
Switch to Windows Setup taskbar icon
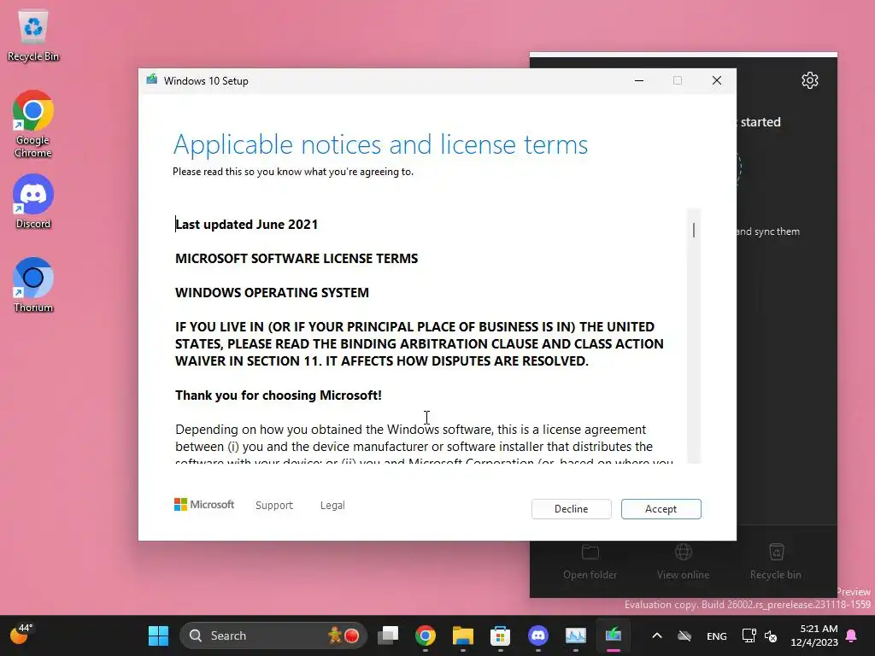[614, 635]
